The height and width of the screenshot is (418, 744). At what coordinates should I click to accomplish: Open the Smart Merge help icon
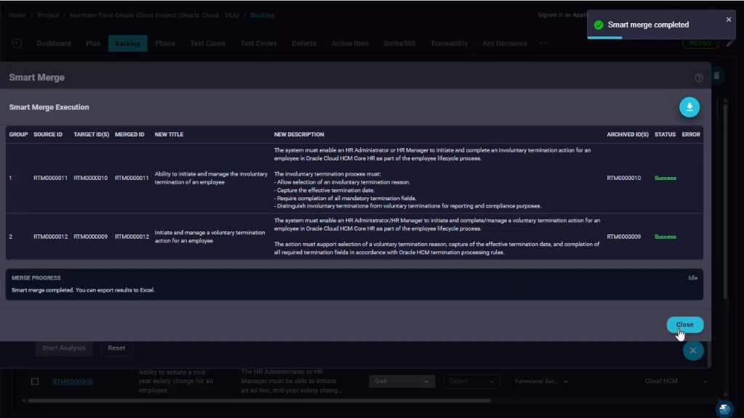coord(698,78)
